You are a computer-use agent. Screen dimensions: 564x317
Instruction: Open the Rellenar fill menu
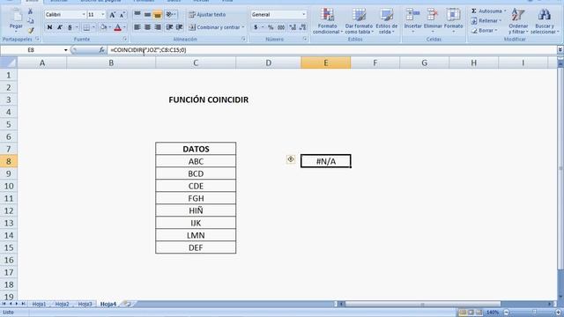pyautogui.click(x=486, y=21)
